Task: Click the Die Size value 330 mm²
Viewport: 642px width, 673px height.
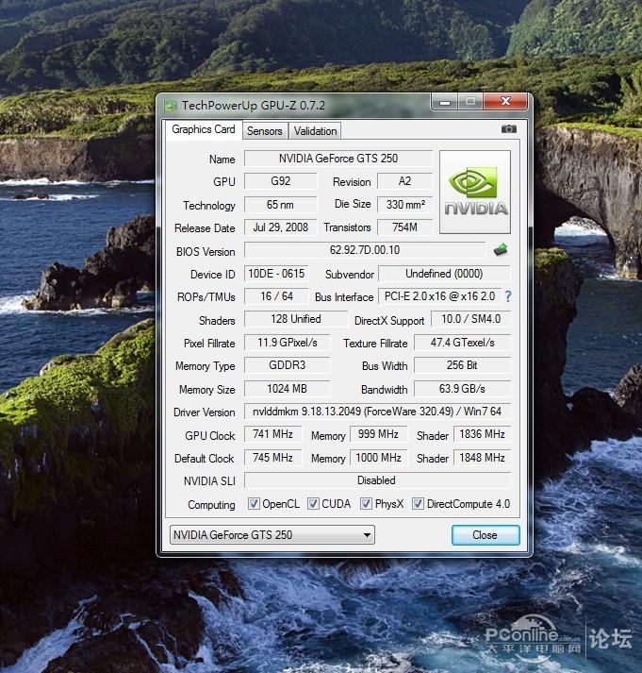Action: (405, 204)
